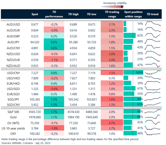Click the Oil (WTI) 7D trend sparkline

click(x=153, y=123)
